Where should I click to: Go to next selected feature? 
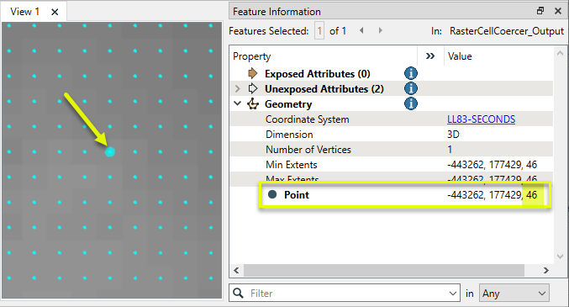[380, 30]
